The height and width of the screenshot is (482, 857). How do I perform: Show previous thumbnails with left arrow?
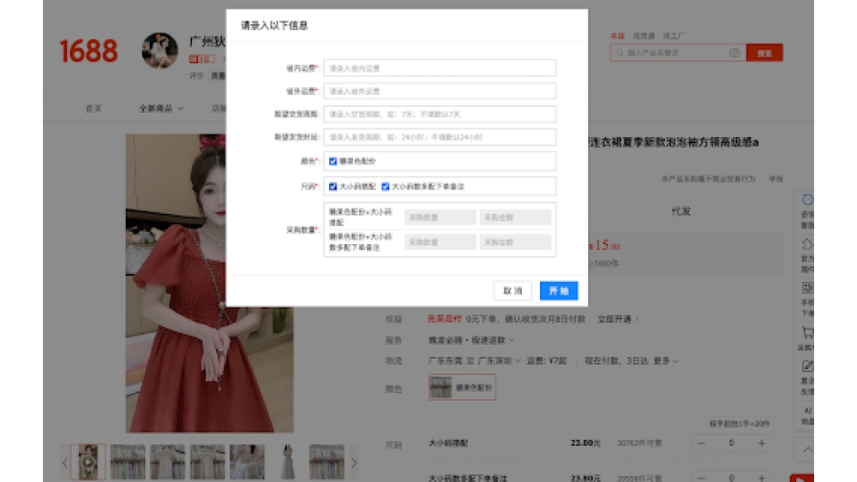pos(64,463)
